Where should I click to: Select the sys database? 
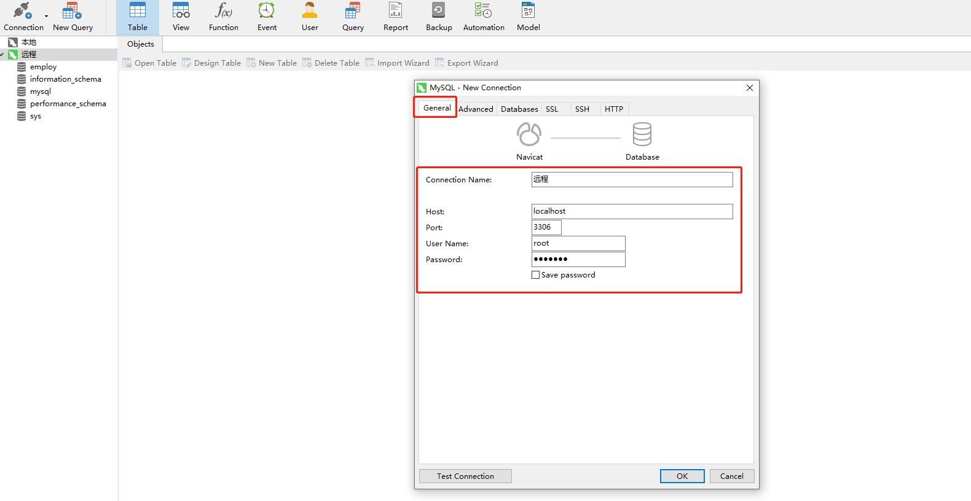point(36,116)
